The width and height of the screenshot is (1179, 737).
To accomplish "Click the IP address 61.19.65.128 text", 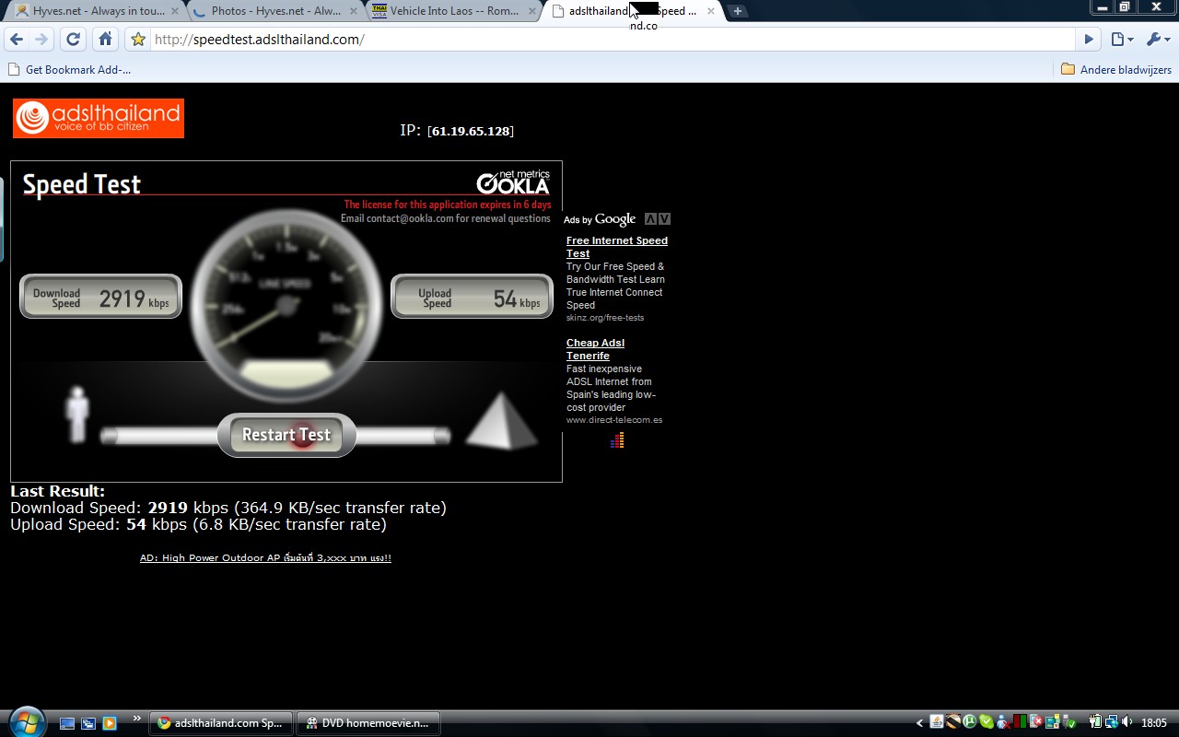I will click(x=471, y=131).
